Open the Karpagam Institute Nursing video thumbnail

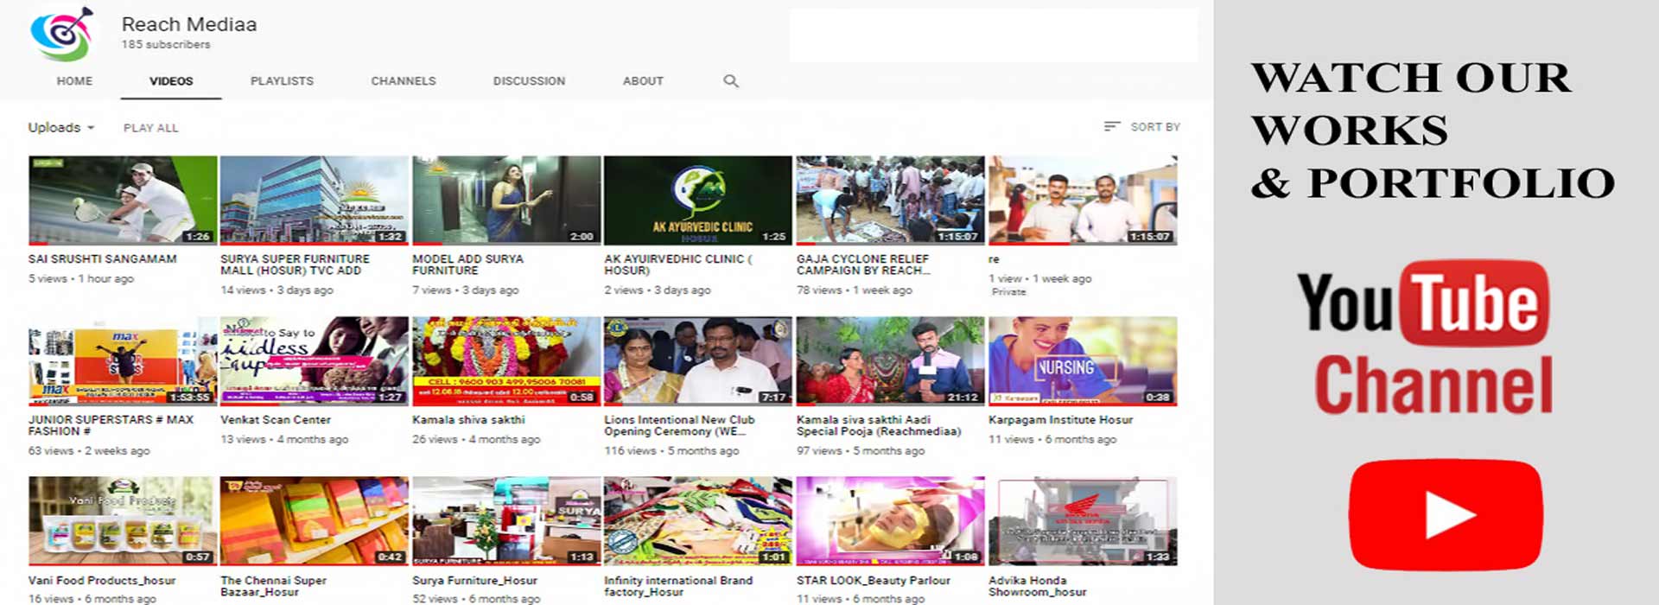pyautogui.click(x=1082, y=361)
